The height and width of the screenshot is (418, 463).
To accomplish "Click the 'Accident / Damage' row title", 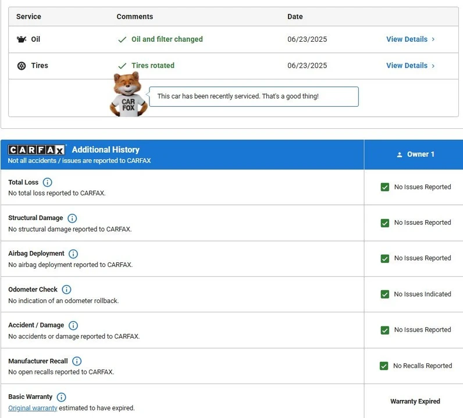I will click(x=36, y=325).
